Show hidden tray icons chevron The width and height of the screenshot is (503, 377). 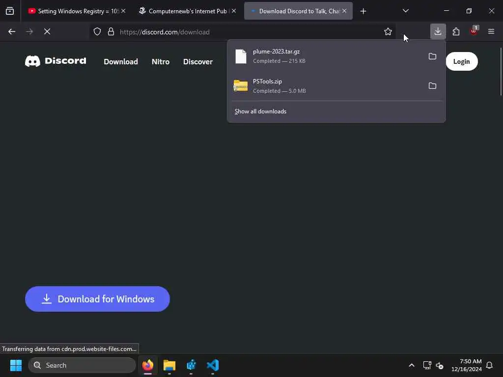pyautogui.click(x=412, y=365)
